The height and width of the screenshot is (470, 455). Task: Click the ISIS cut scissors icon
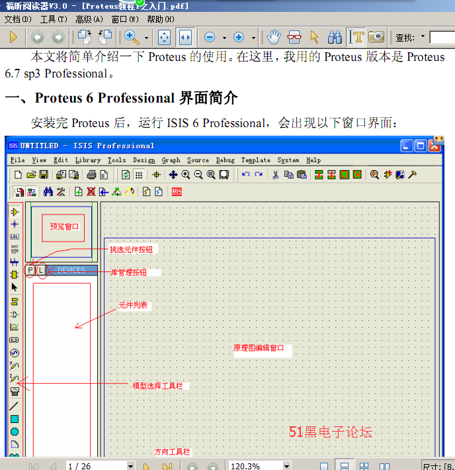pos(276,175)
